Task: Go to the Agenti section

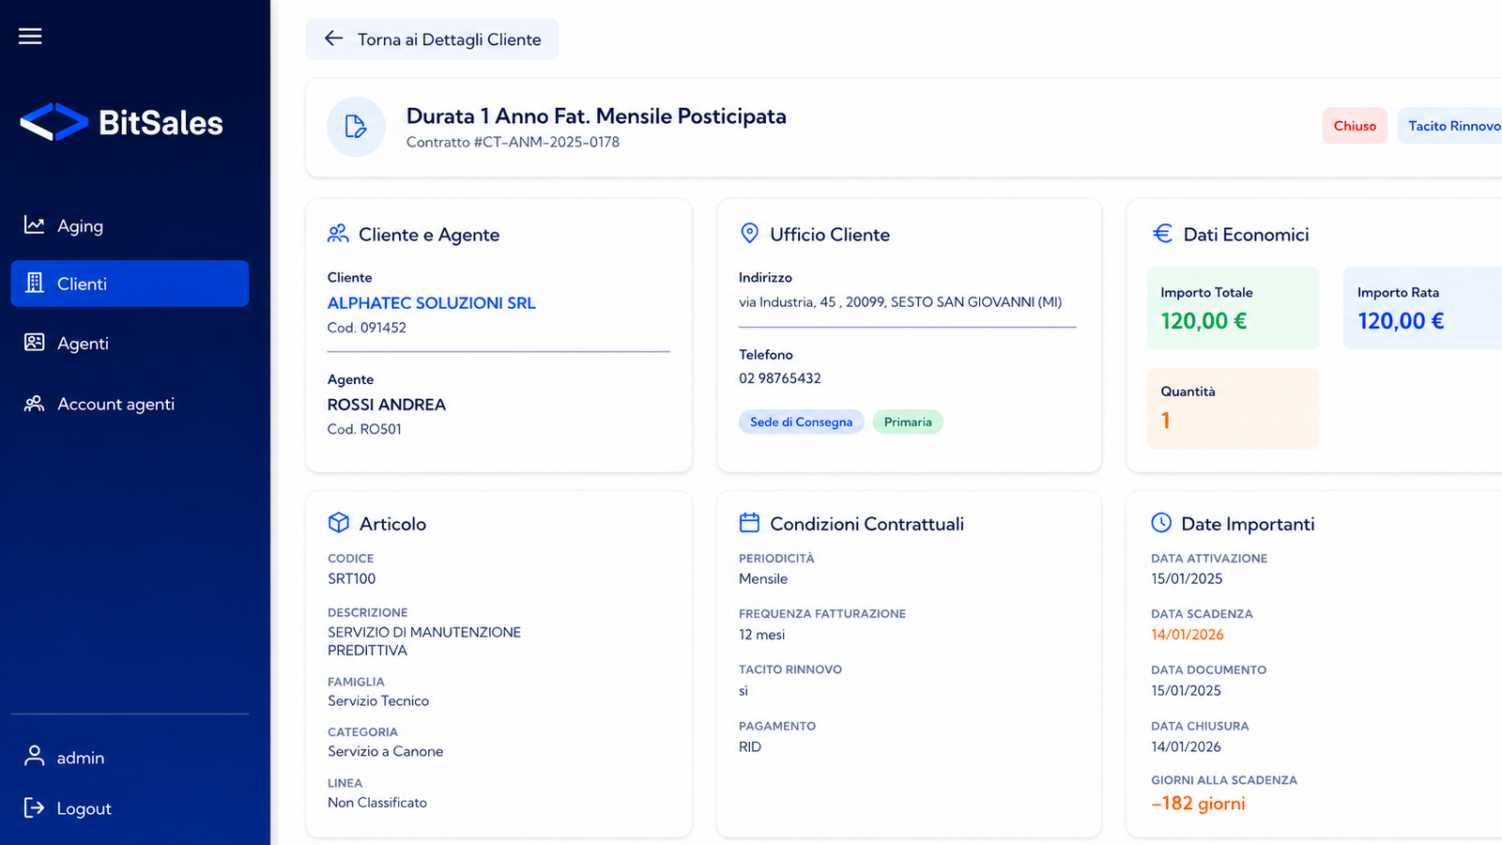Action: pyautogui.click(x=130, y=344)
